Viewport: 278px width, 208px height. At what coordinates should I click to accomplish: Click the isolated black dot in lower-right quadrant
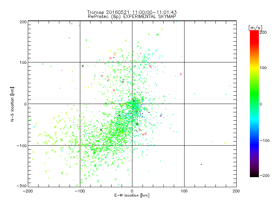tap(201, 164)
